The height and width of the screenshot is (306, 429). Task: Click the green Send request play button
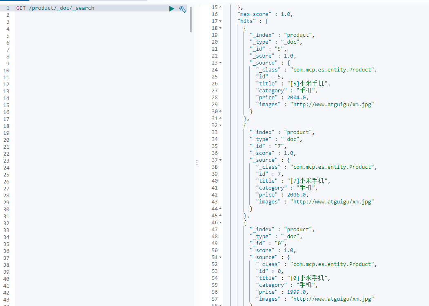click(x=171, y=8)
